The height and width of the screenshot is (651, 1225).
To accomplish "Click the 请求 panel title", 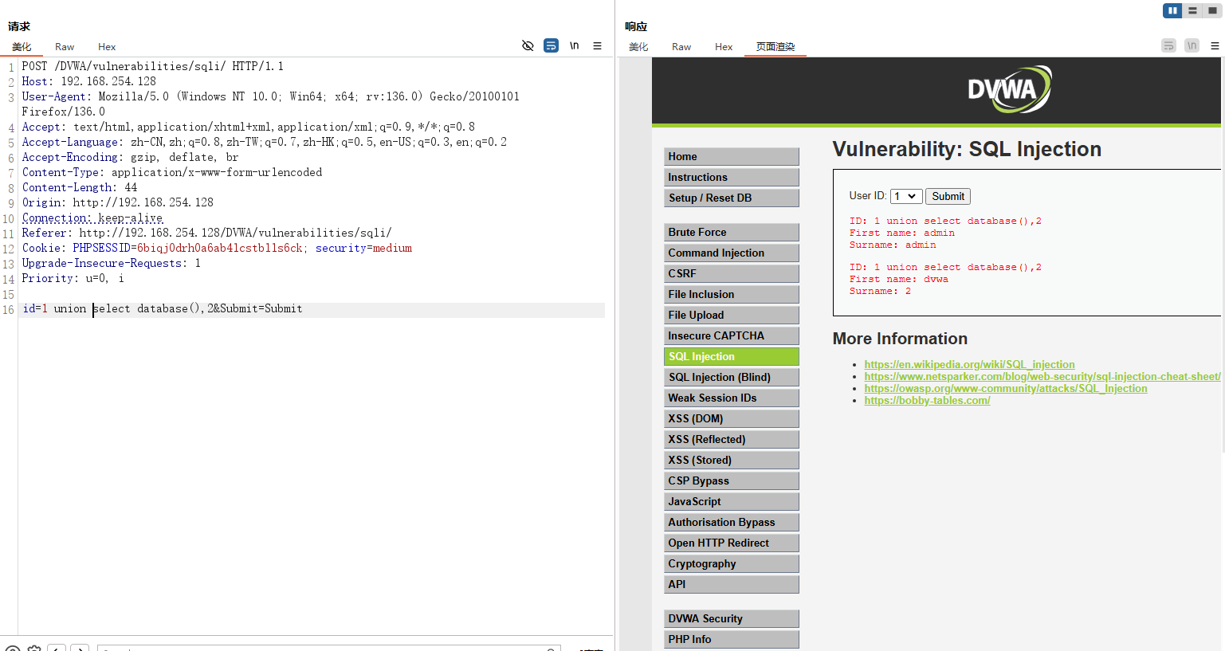I will [19, 26].
